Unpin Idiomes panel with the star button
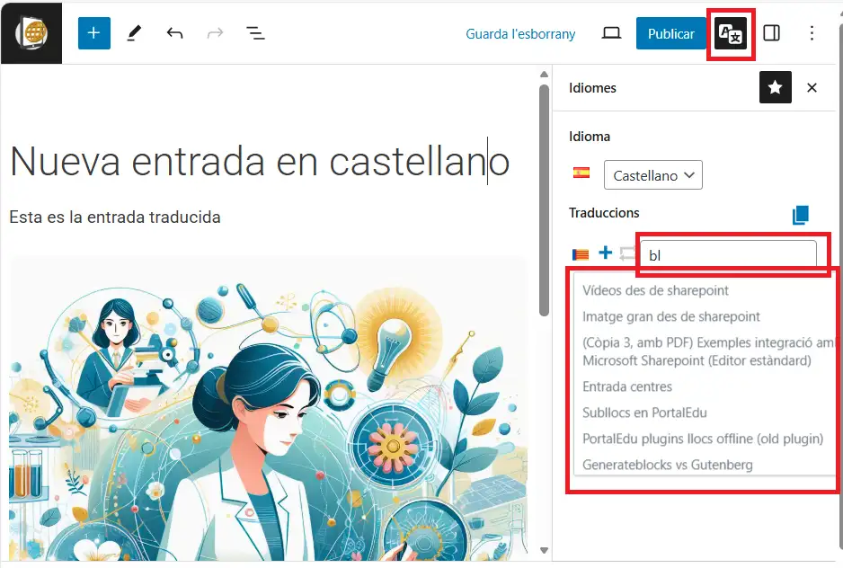 (x=775, y=87)
